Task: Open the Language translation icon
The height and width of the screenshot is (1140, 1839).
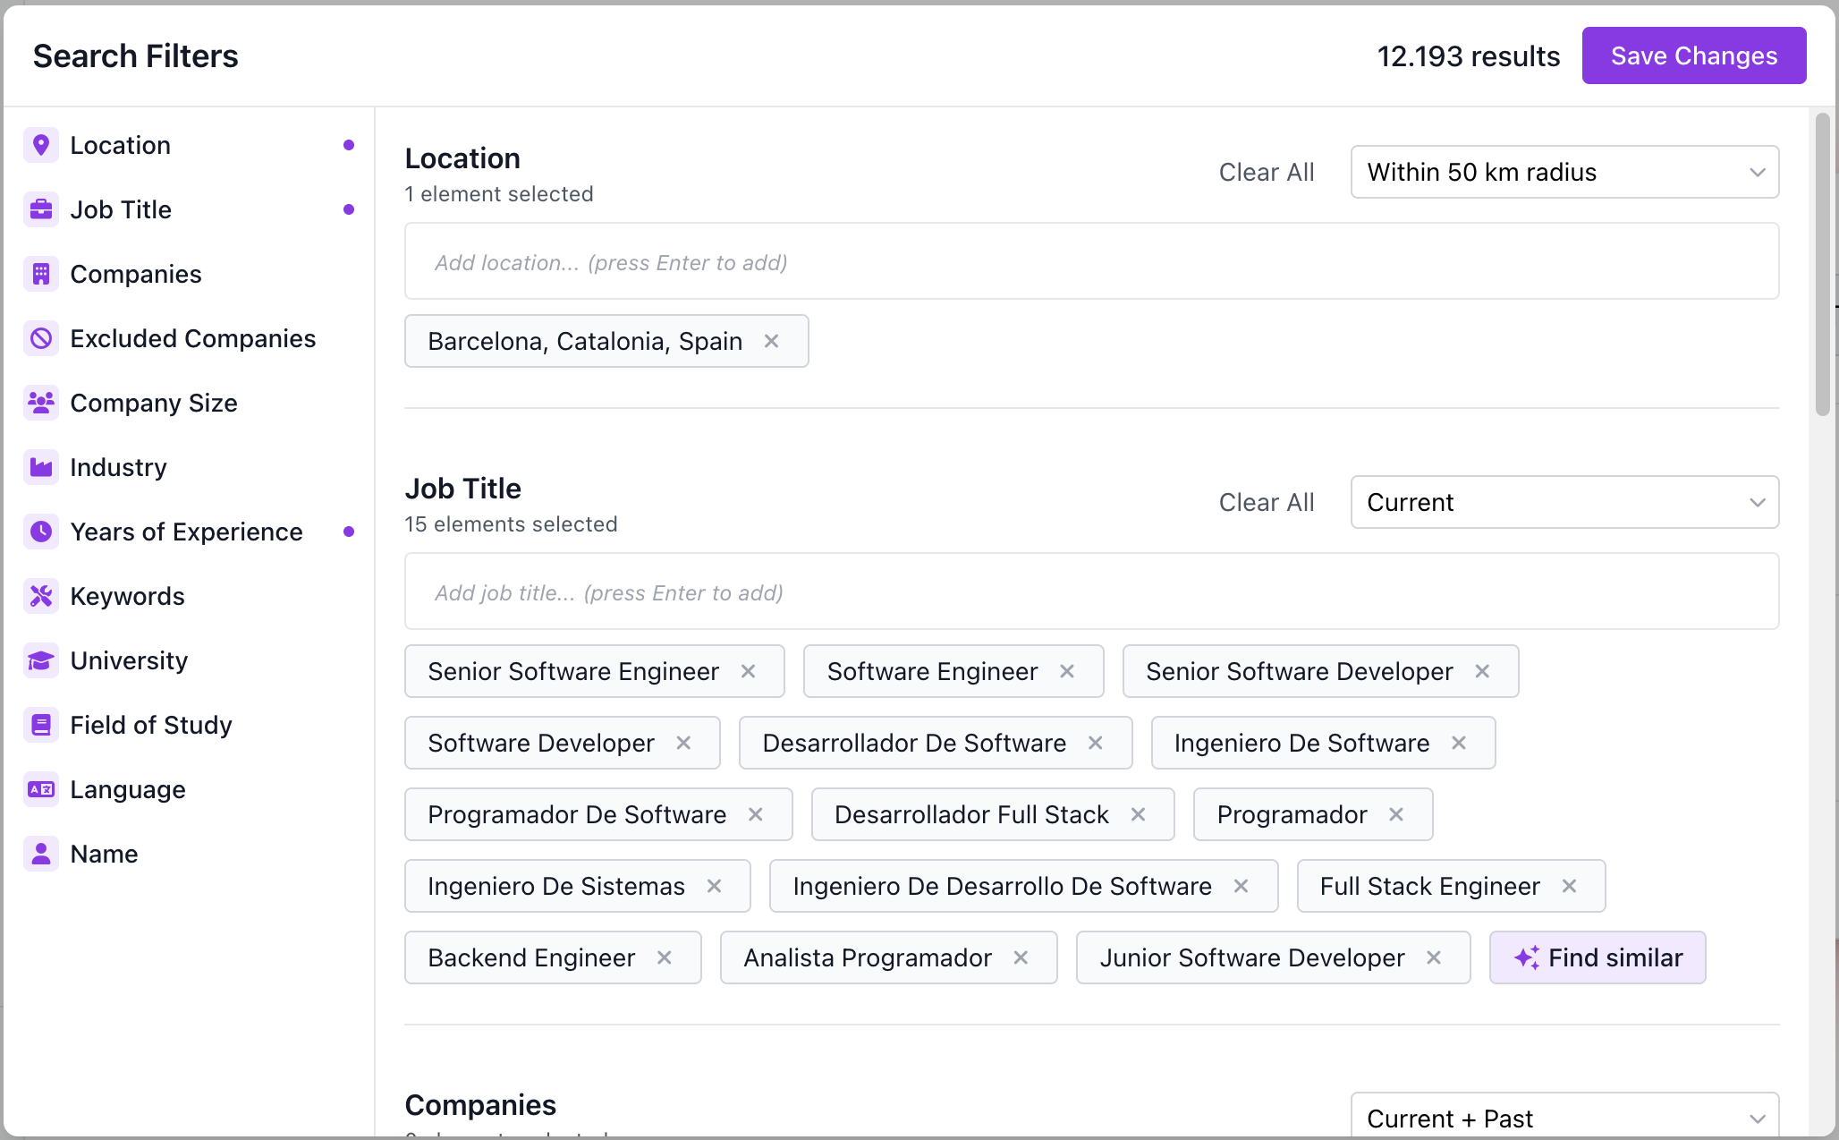Action: [x=41, y=789]
